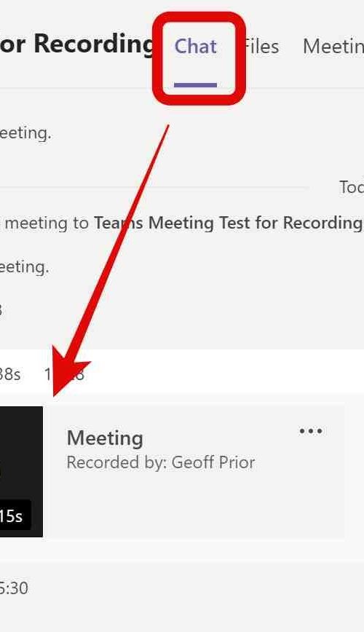Click the 5:30 timestamp at the bottom
Image resolution: width=364 pixels, height=632 pixels.
[14, 588]
